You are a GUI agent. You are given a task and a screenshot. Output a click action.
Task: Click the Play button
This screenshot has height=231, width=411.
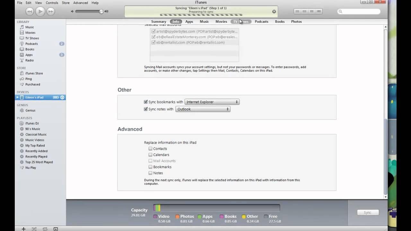[x=40, y=12]
